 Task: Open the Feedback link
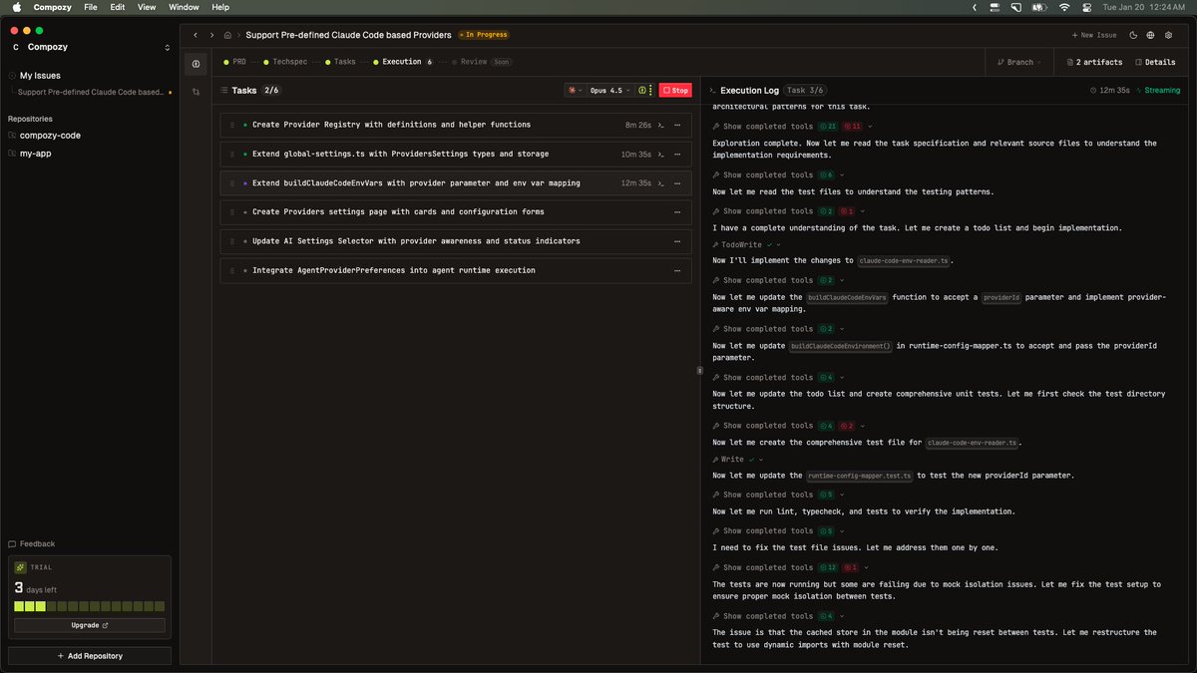(32, 544)
